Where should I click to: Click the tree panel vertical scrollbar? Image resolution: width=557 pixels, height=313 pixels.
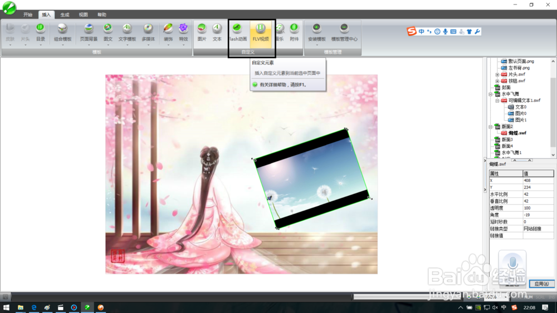click(553, 108)
